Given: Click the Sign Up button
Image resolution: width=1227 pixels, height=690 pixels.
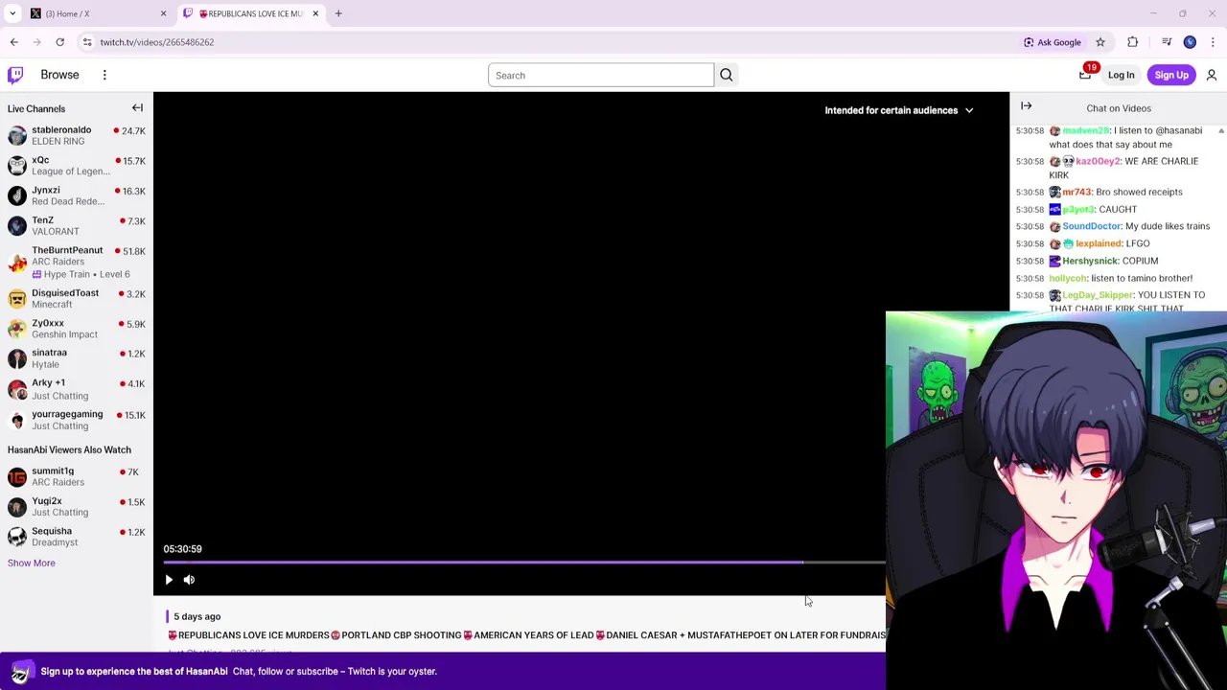Looking at the screenshot, I should click(1171, 75).
